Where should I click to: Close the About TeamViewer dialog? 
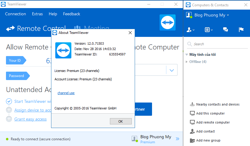[x=130, y=33]
